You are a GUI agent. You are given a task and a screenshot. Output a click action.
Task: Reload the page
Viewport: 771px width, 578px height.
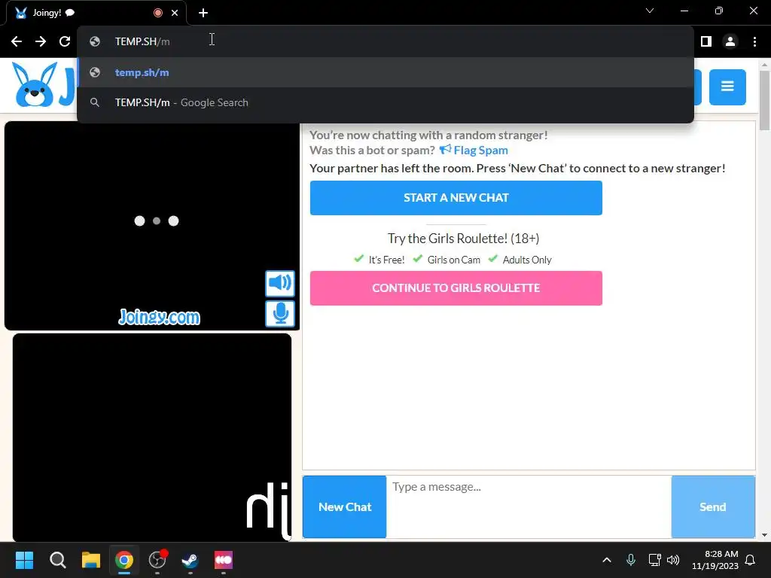[65, 41]
